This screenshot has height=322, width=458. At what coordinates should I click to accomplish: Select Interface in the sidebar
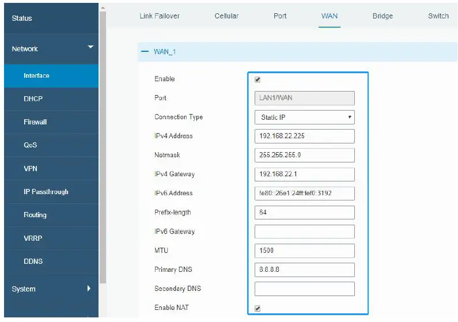coord(51,75)
